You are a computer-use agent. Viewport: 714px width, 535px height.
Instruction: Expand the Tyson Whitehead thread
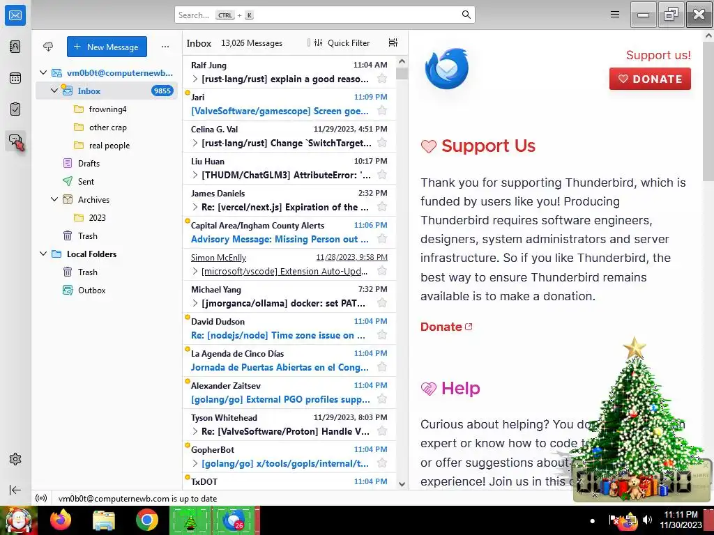pos(195,432)
